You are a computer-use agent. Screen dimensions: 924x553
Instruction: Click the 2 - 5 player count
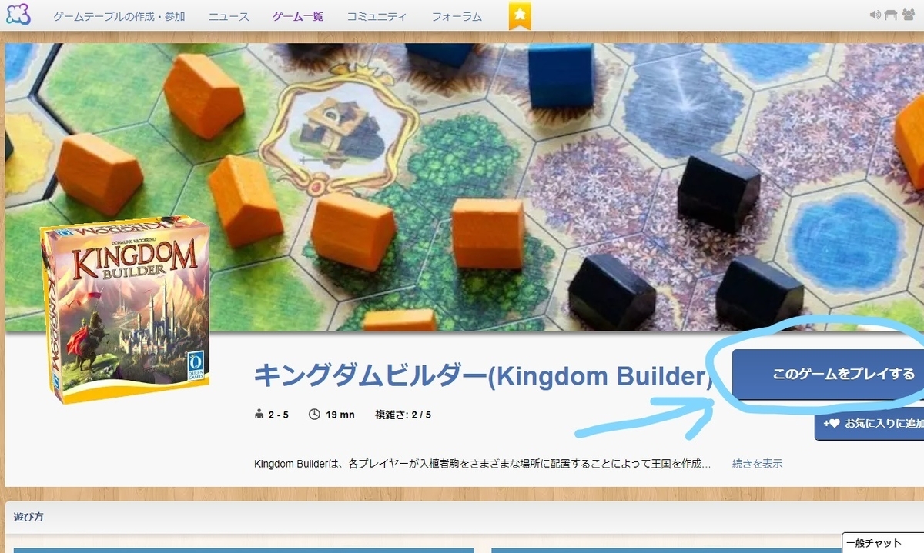tap(271, 415)
